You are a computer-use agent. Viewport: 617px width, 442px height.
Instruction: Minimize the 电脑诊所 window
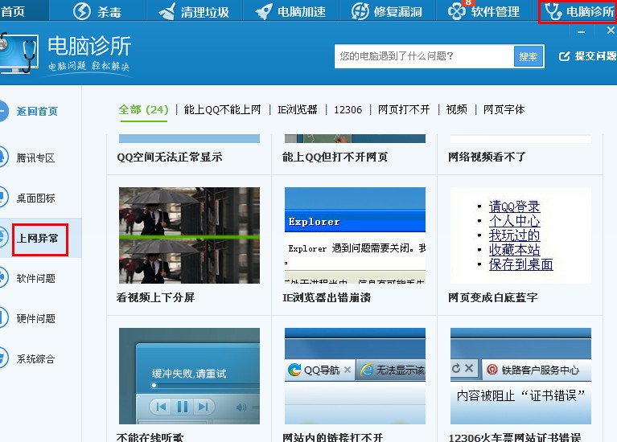[581, 31]
